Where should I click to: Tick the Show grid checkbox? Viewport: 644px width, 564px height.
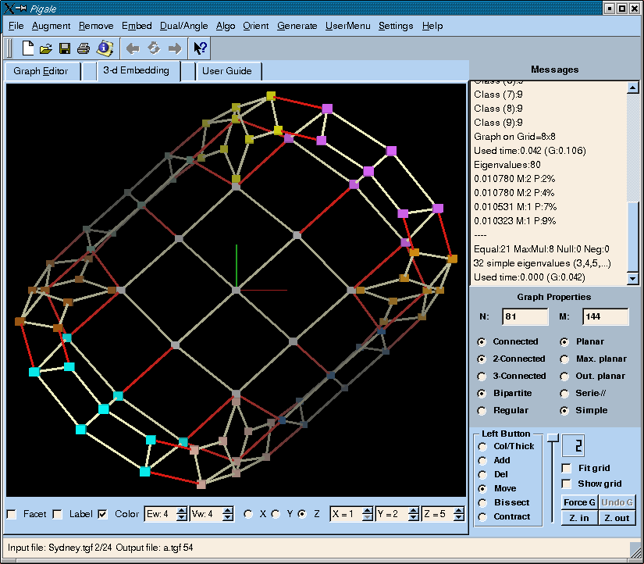pos(567,484)
